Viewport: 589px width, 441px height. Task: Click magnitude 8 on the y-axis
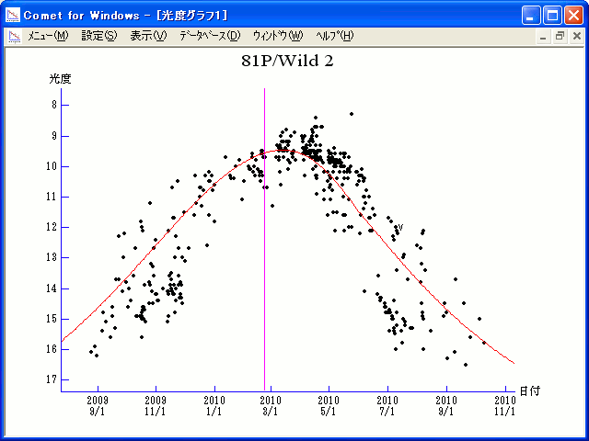click(54, 105)
